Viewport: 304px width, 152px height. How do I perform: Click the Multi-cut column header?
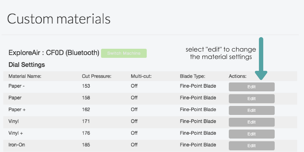[x=141, y=76]
